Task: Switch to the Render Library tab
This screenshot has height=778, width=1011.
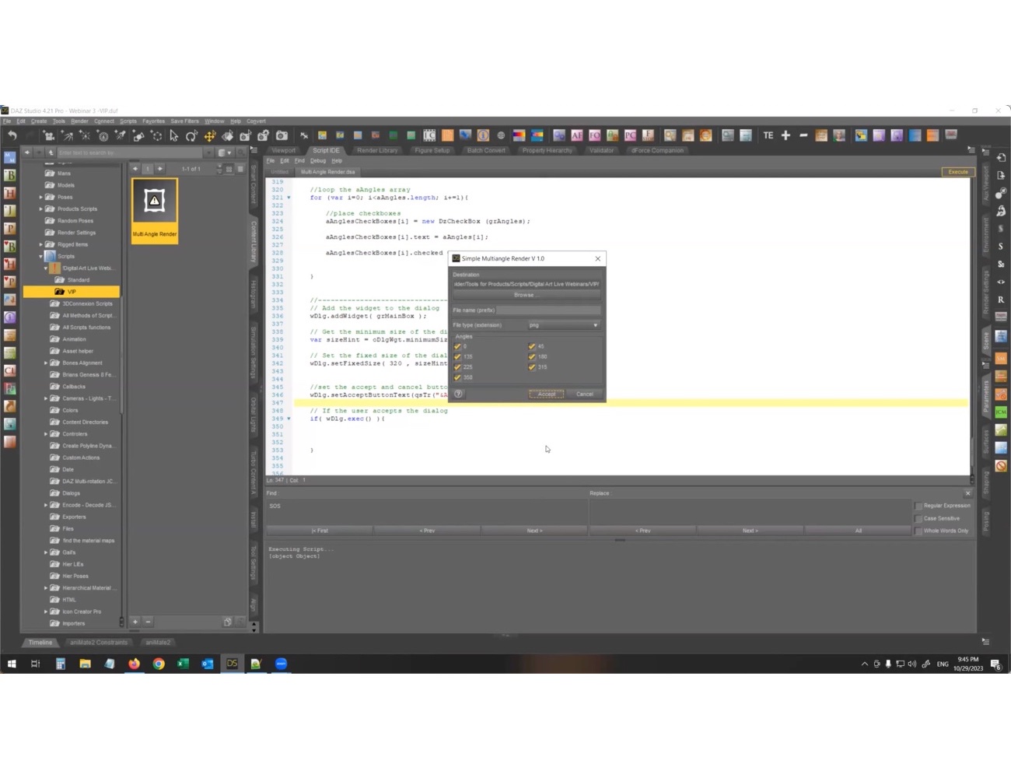Action: pos(377,150)
